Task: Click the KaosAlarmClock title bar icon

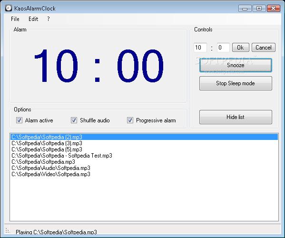Action: click(9, 8)
